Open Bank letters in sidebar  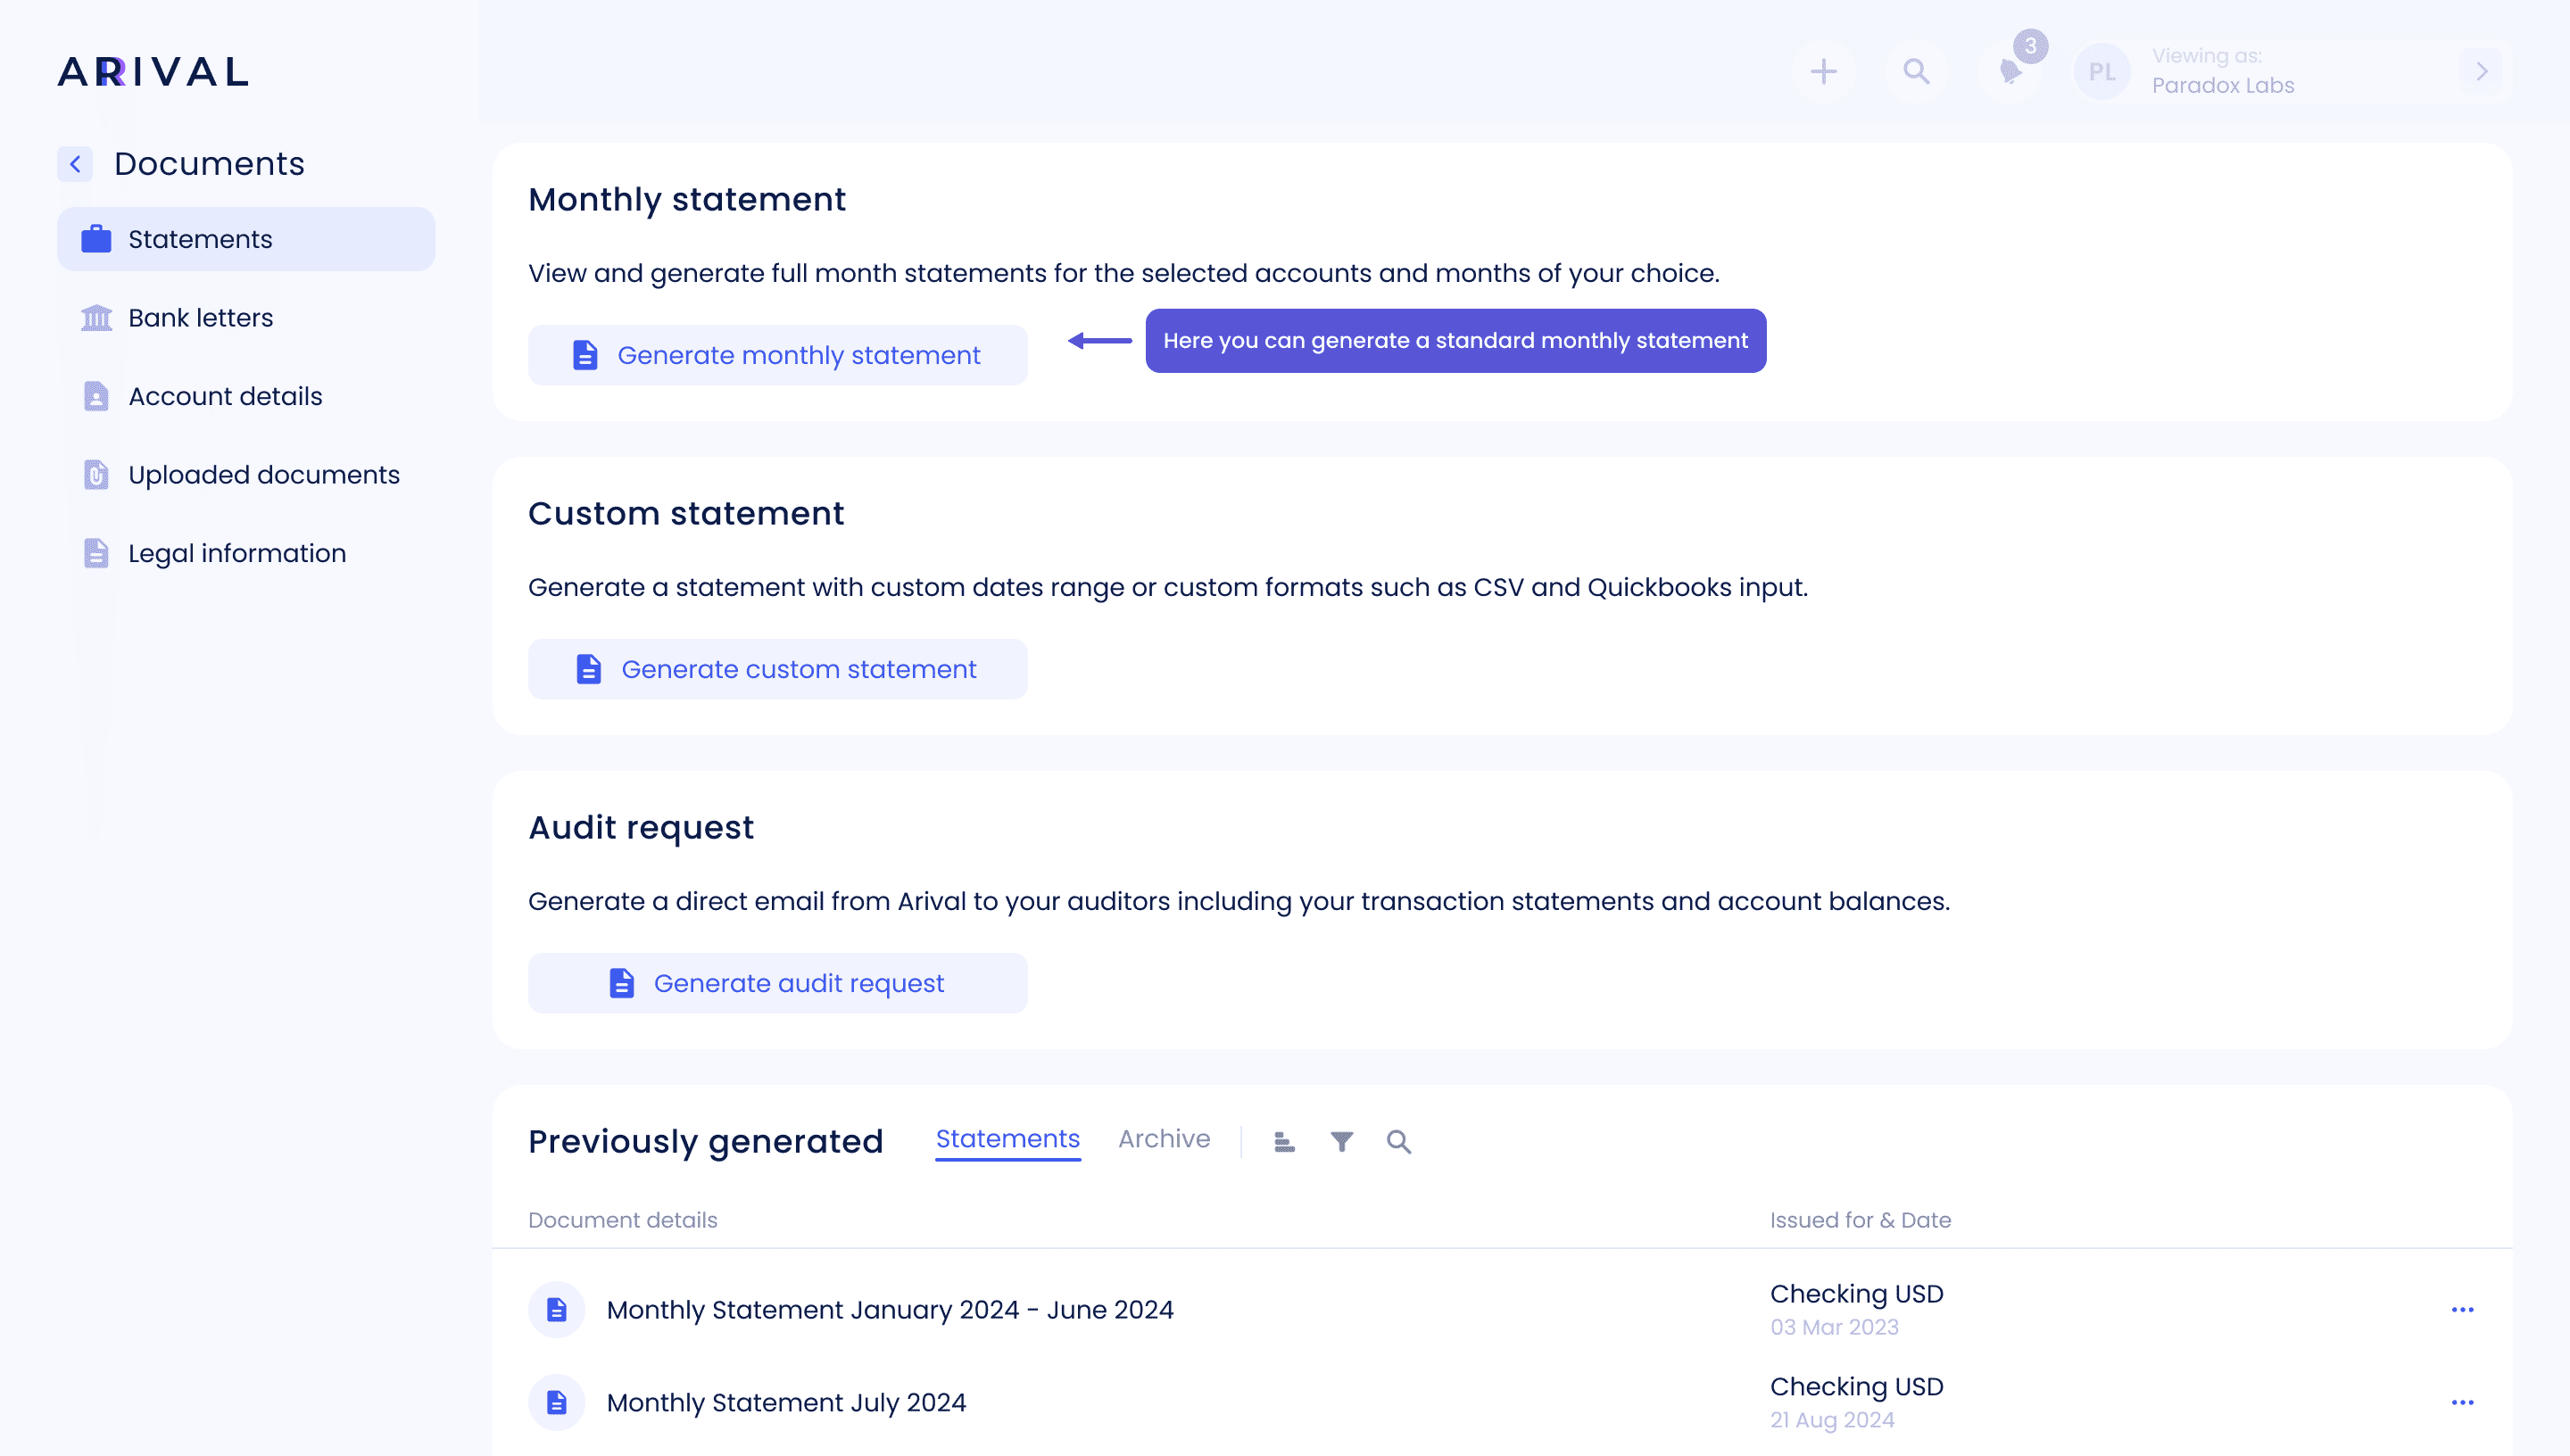tap(200, 318)
